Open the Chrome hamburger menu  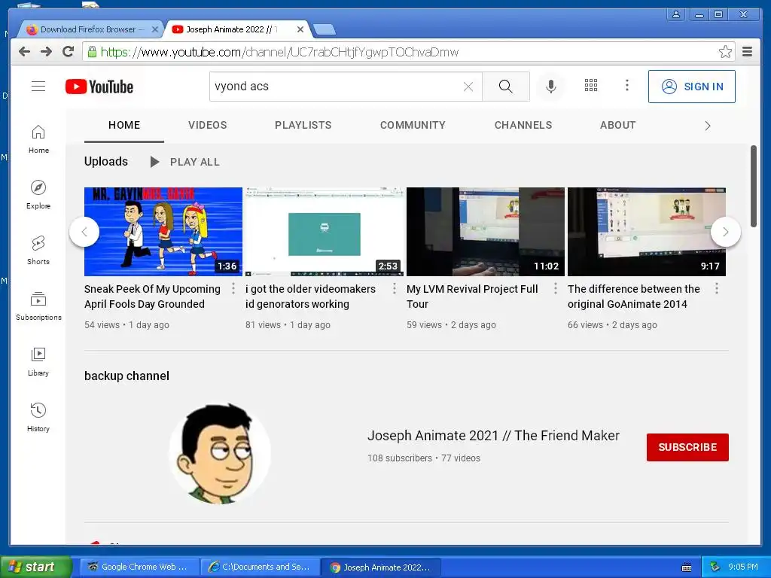pyautogui.click(x=748, y=52)
